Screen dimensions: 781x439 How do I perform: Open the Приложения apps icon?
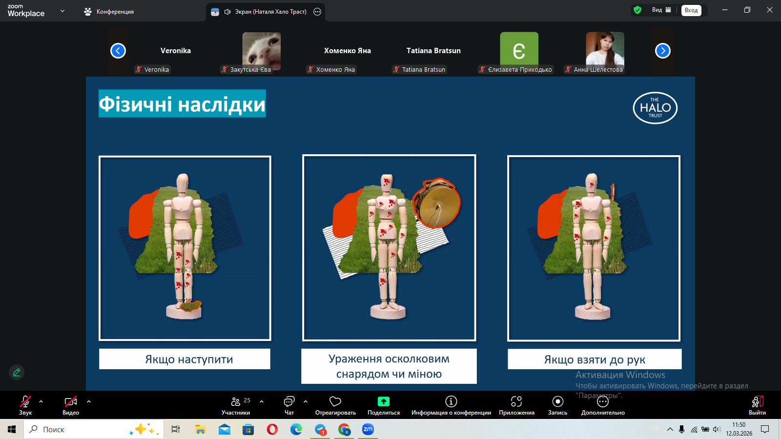click(516, 401)
